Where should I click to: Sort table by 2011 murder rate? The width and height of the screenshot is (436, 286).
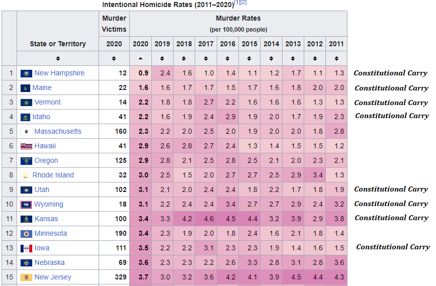click(x=336, y=58)
